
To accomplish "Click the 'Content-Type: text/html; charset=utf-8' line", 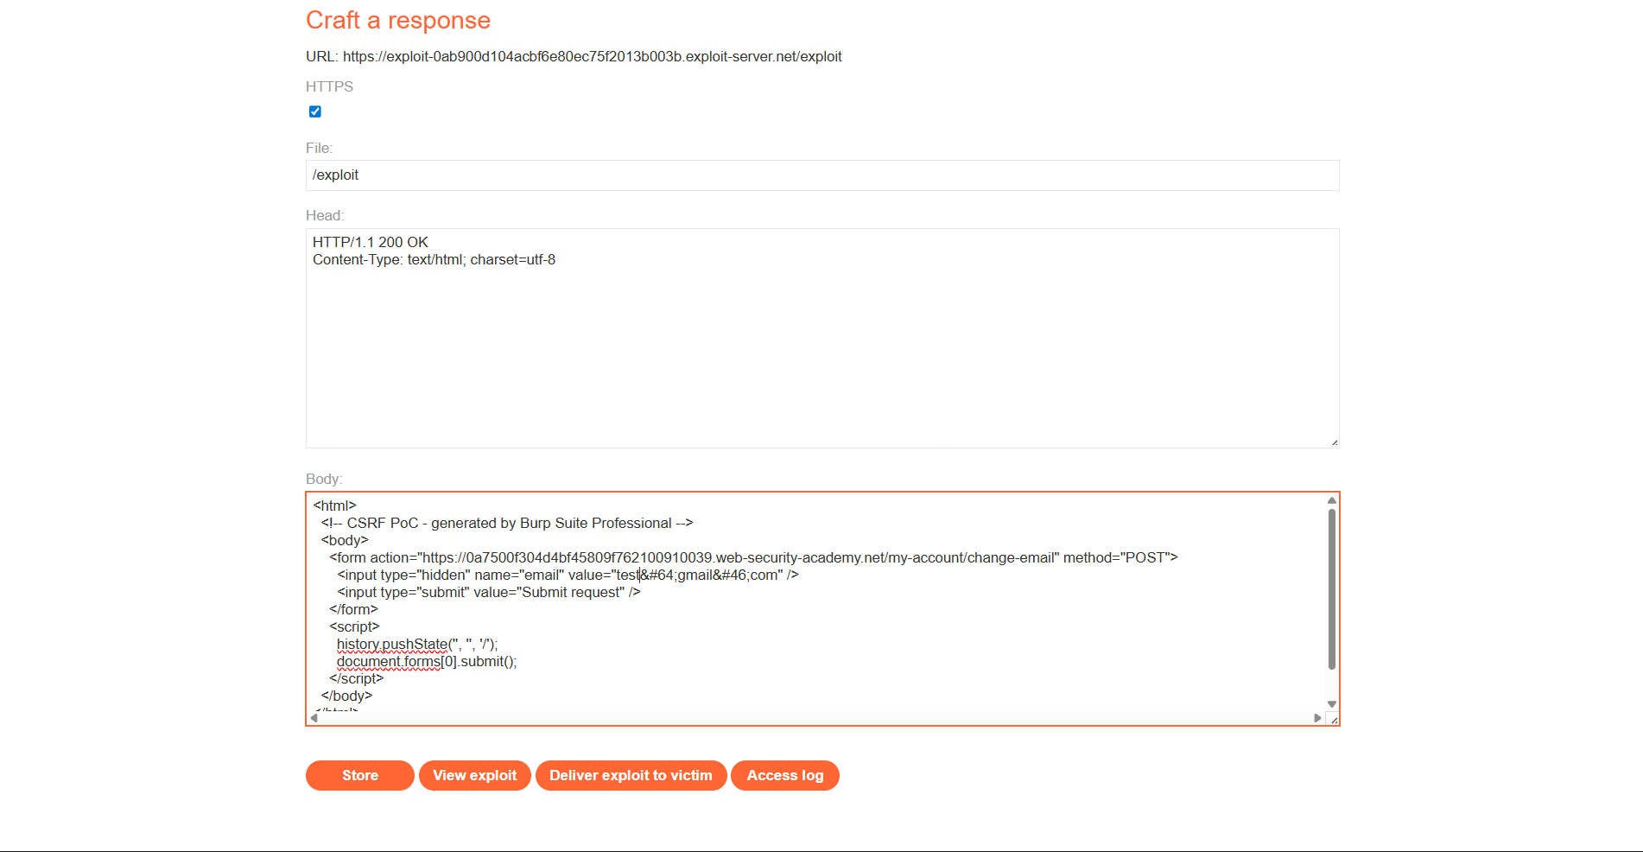I will (x=434, y=260).
